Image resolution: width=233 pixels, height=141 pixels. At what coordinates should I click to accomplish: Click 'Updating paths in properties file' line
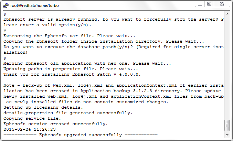(71, 69)
